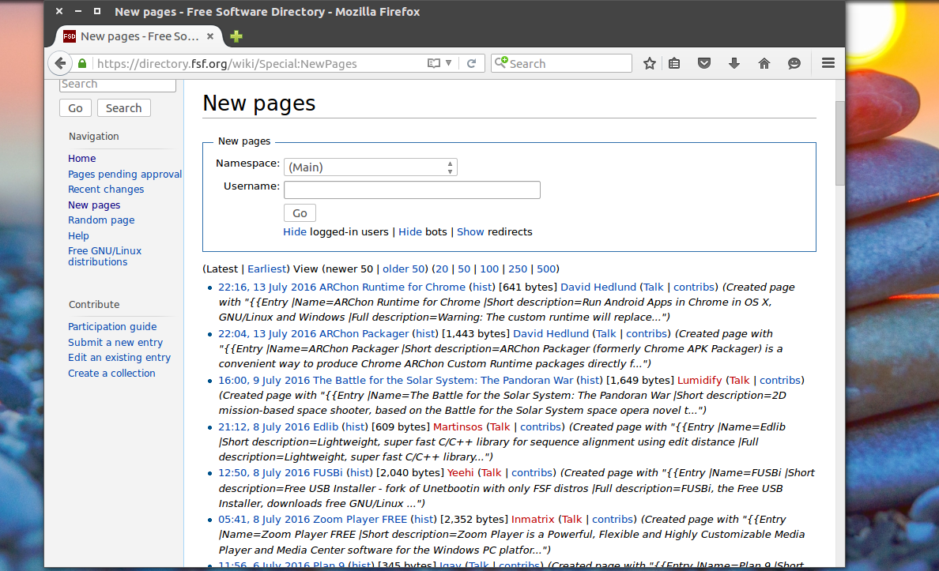Viewport: 939px width, 571px height.
Task: Click the Go button under Username
Action: (x=300, y=213)
